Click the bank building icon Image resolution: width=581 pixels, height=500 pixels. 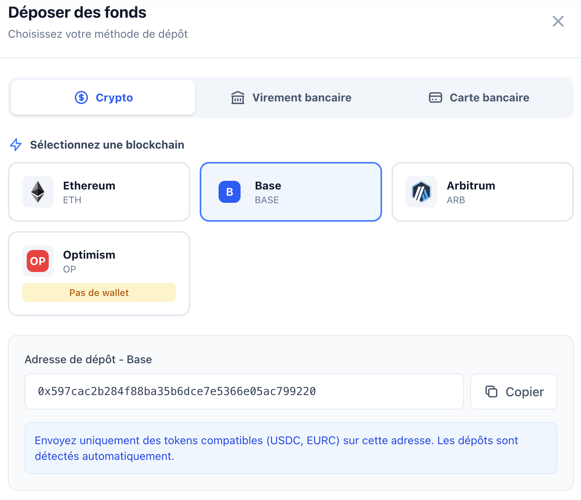tap(238, 97)
